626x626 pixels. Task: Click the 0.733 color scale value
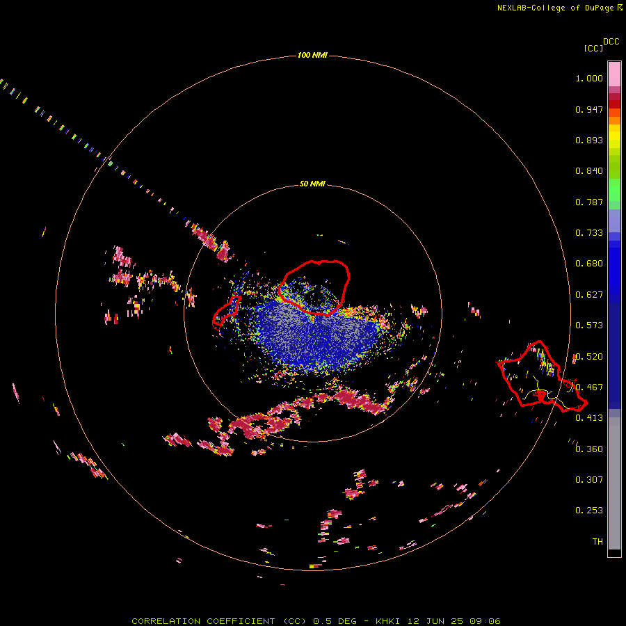589,233
